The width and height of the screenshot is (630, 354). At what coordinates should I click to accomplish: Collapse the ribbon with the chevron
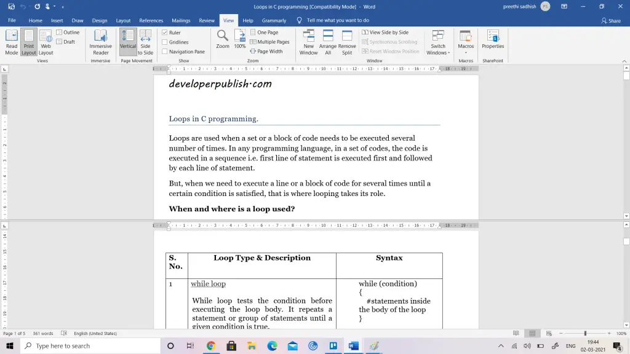pos(624,61)
